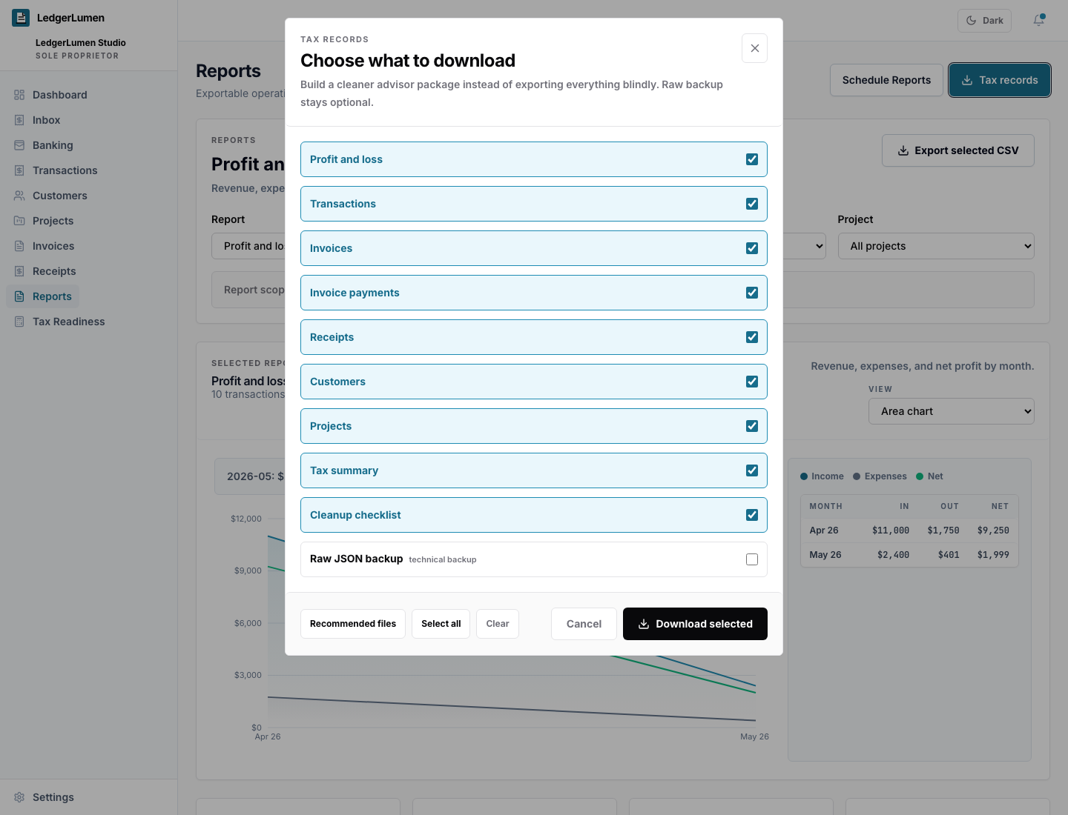This screenshot has height=815, width=1068.
Task: Click download icon on Export selected CSV
Action: tap(903, 150)
